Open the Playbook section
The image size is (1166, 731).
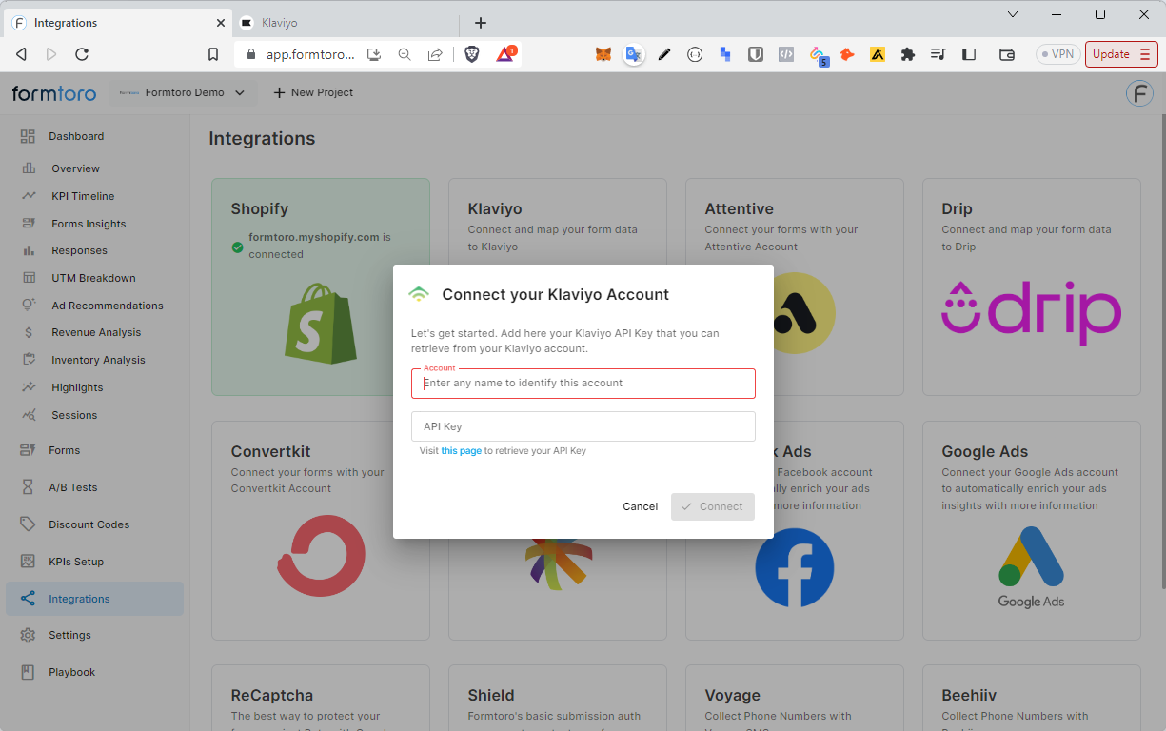click(x=71, y=672)
